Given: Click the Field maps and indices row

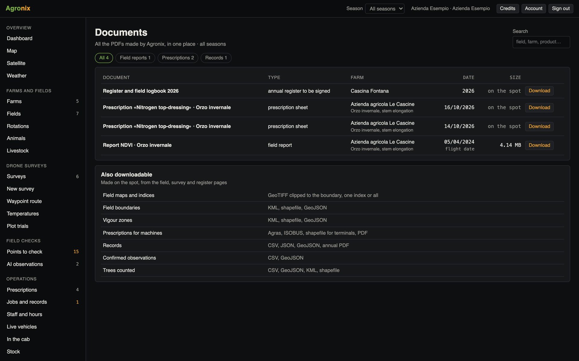Looking at the screenshot, I should [x=332, y=195].
